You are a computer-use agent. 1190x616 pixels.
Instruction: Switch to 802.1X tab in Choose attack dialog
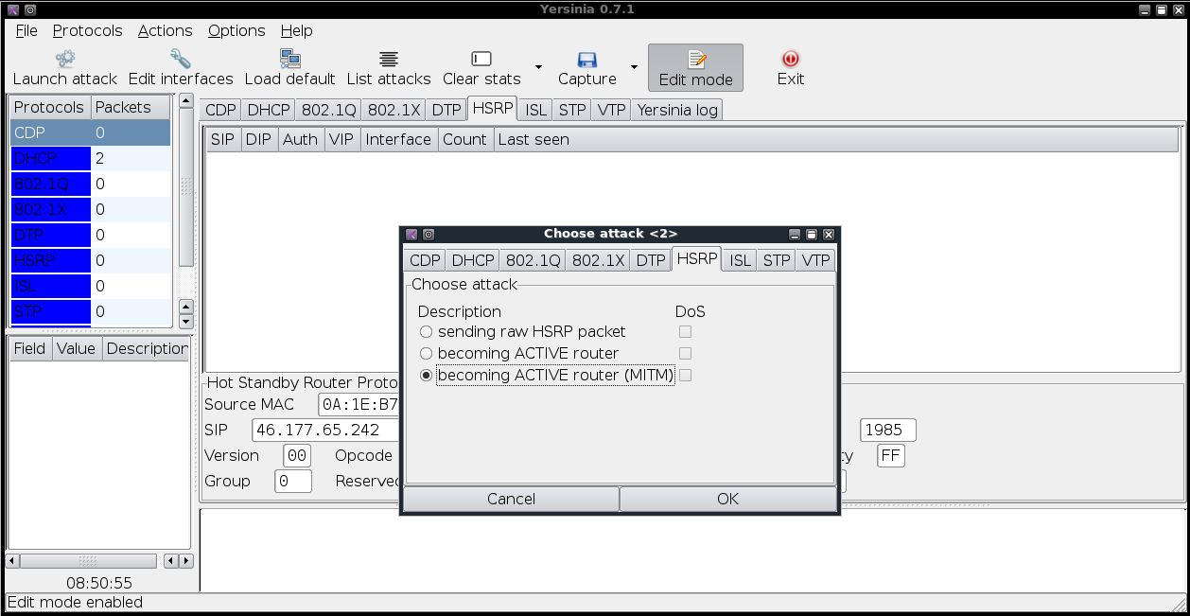[598, 260]
